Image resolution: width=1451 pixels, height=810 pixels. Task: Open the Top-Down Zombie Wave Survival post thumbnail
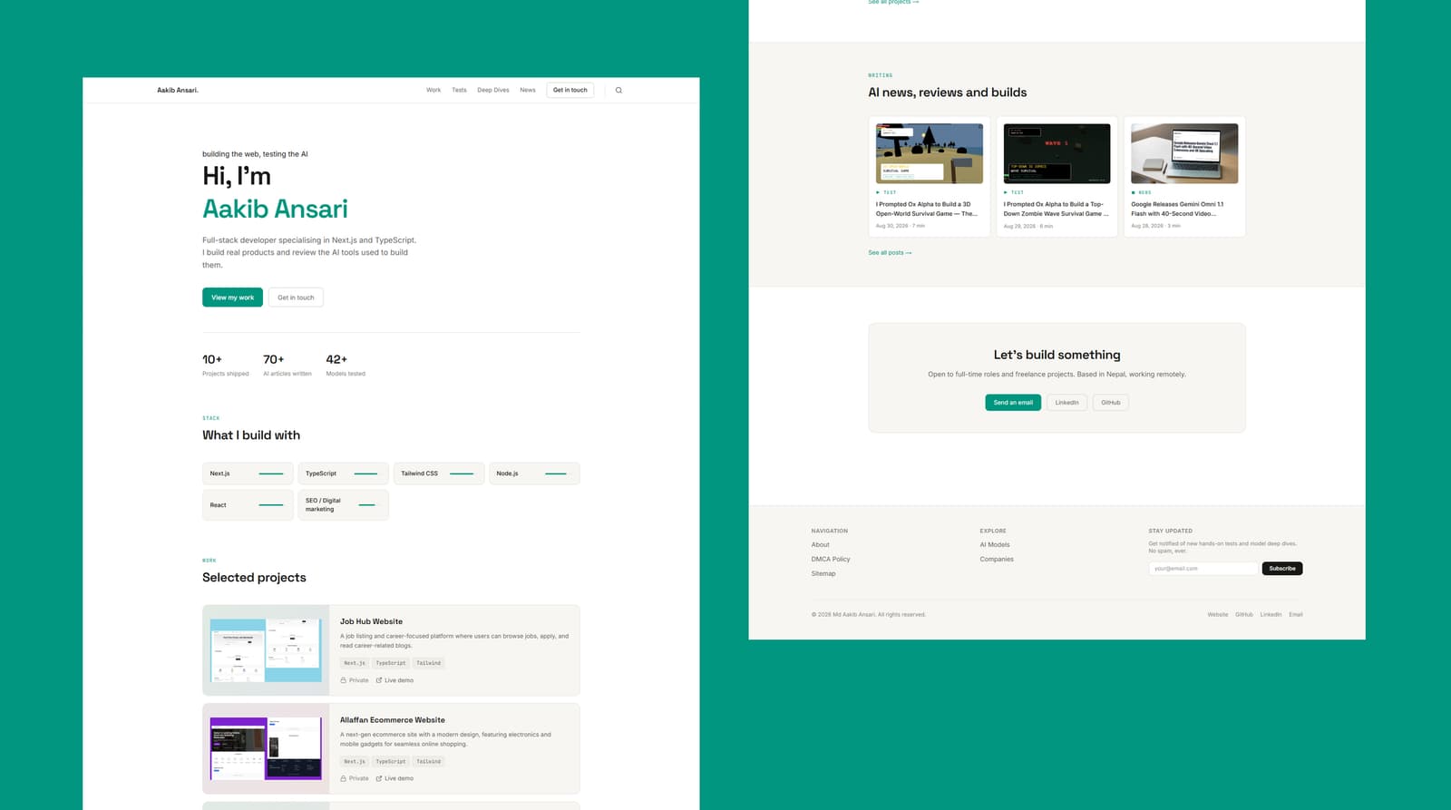[x=1057, y=153]
